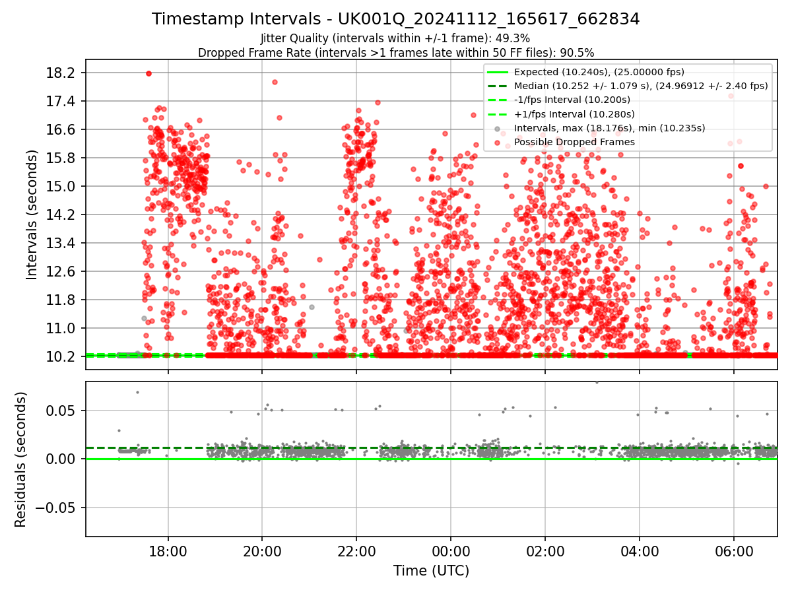Click legend entry 'Intervals, max (18.176s), min (10.235s)'
Viewport: 792px width, 594px height.
point(610,128)
